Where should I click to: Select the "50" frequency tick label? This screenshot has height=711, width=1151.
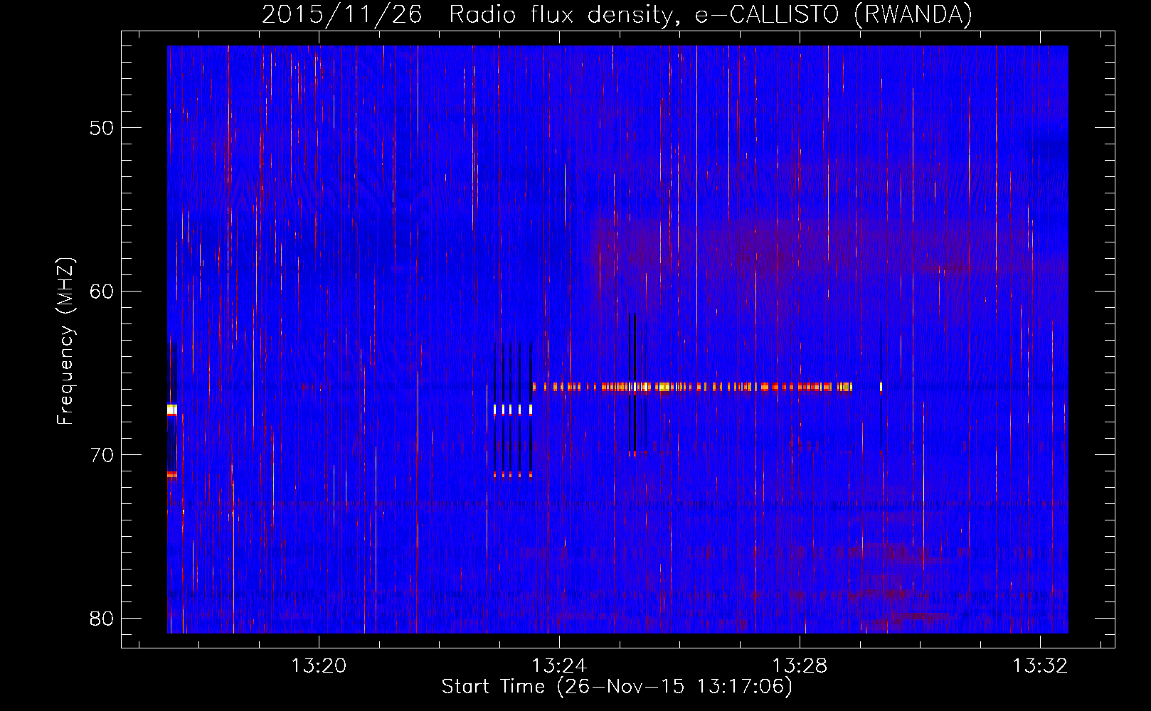pyautogui.click(x=102, y=128)
